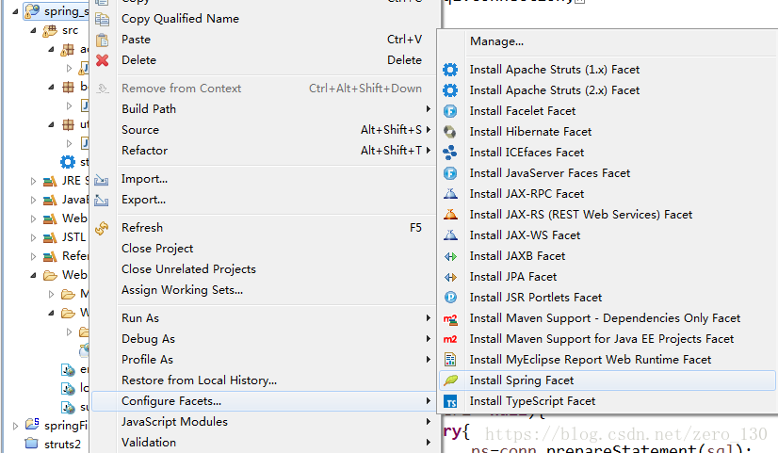Click the Copy Qualified Name icon
This screenshot has height=453, width=778.
(x=103, y=19)
